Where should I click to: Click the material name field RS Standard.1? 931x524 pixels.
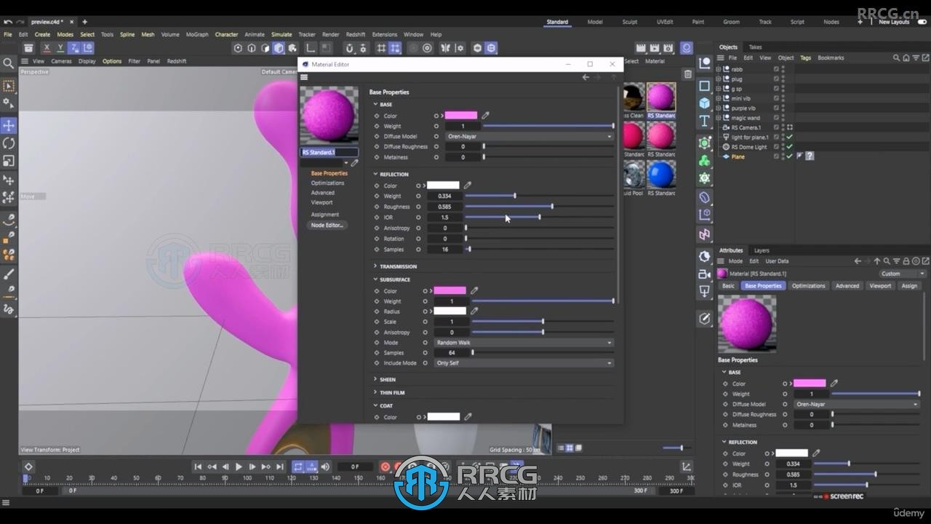tap(329, 152)
